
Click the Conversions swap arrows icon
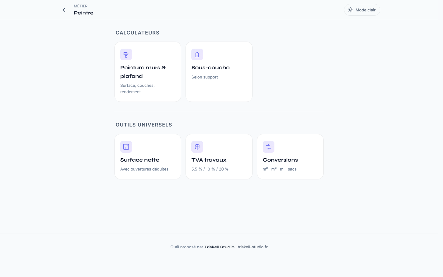269,147
